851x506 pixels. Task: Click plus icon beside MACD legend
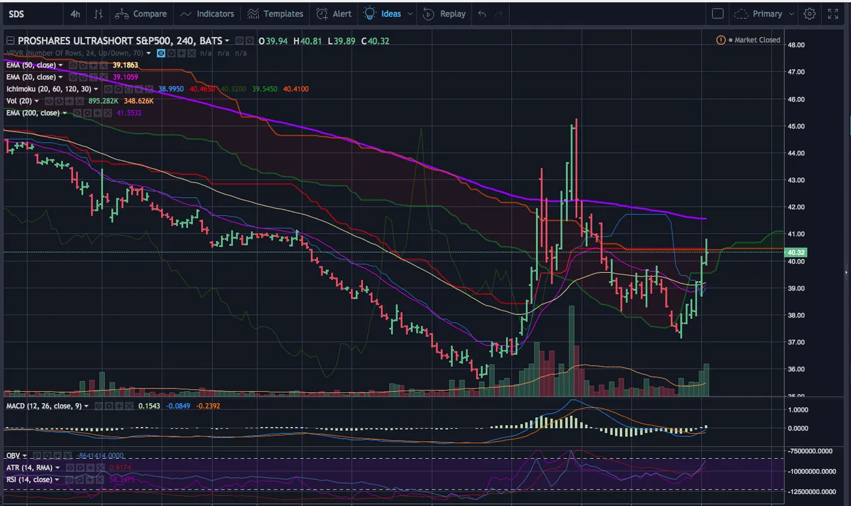coord(118,405)
